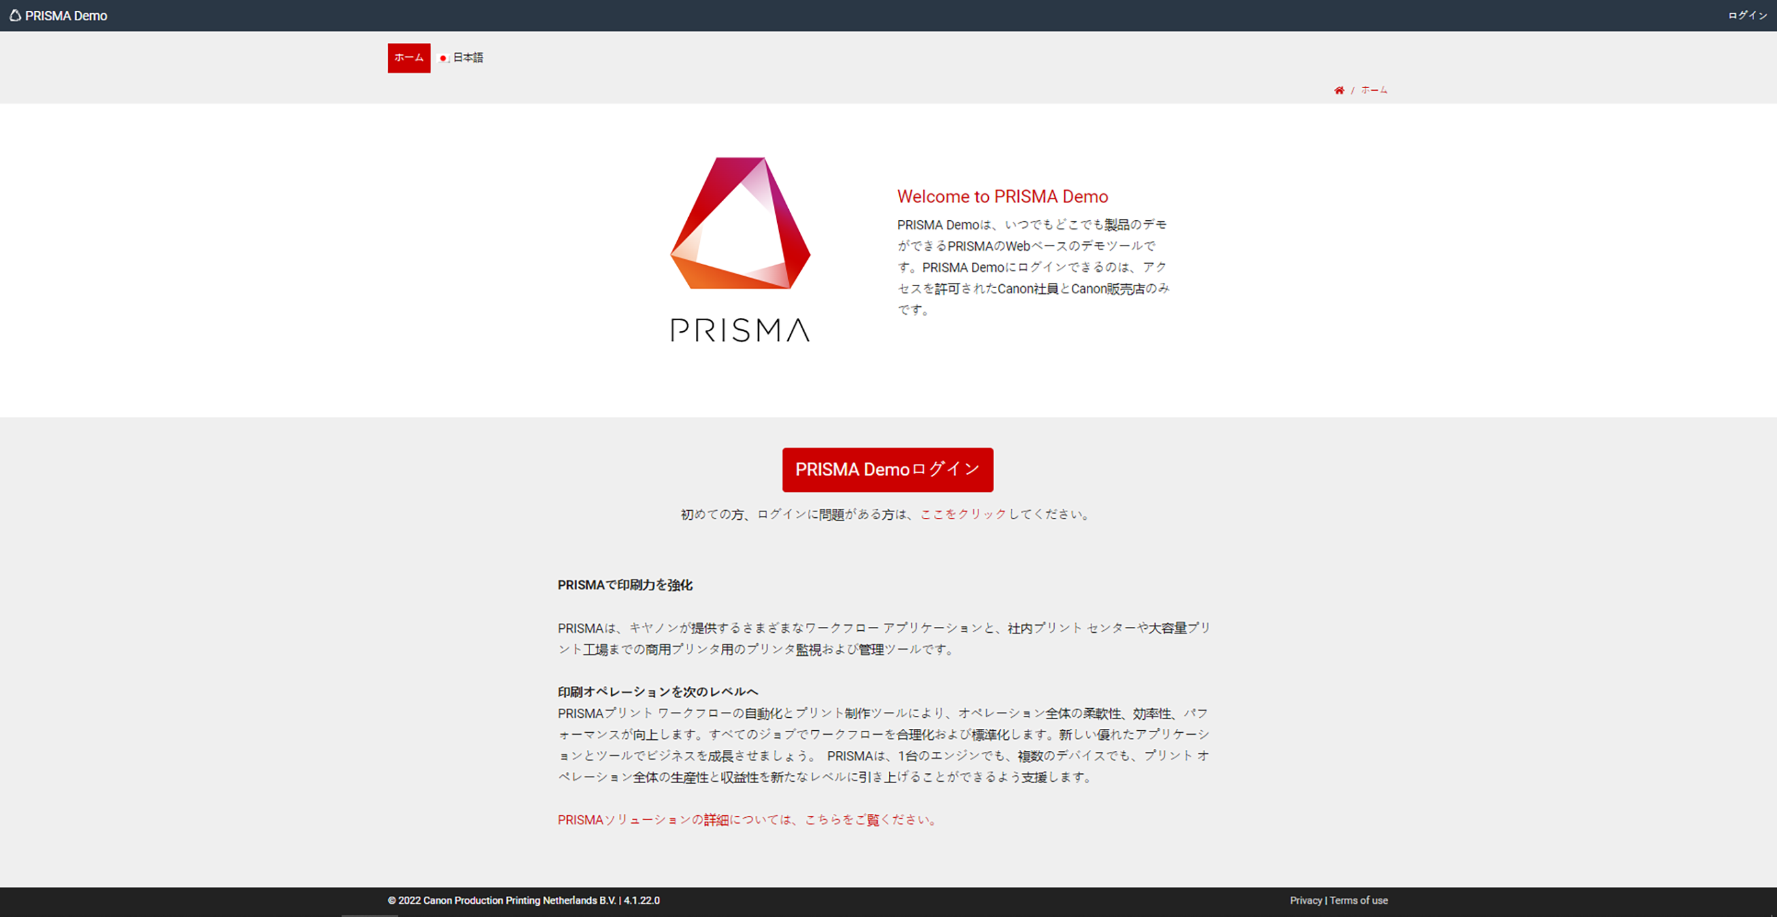Open the ログイン link in top bar
Screen dimensions: 1777x917
coord(1748,15)
